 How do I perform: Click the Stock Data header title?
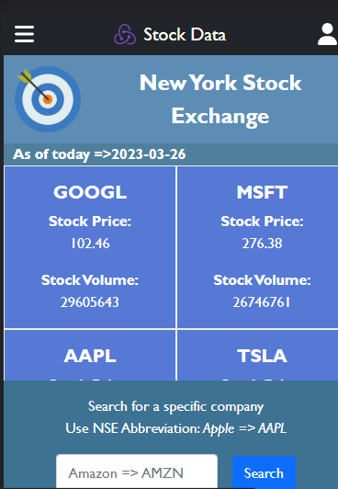(185, 34)
